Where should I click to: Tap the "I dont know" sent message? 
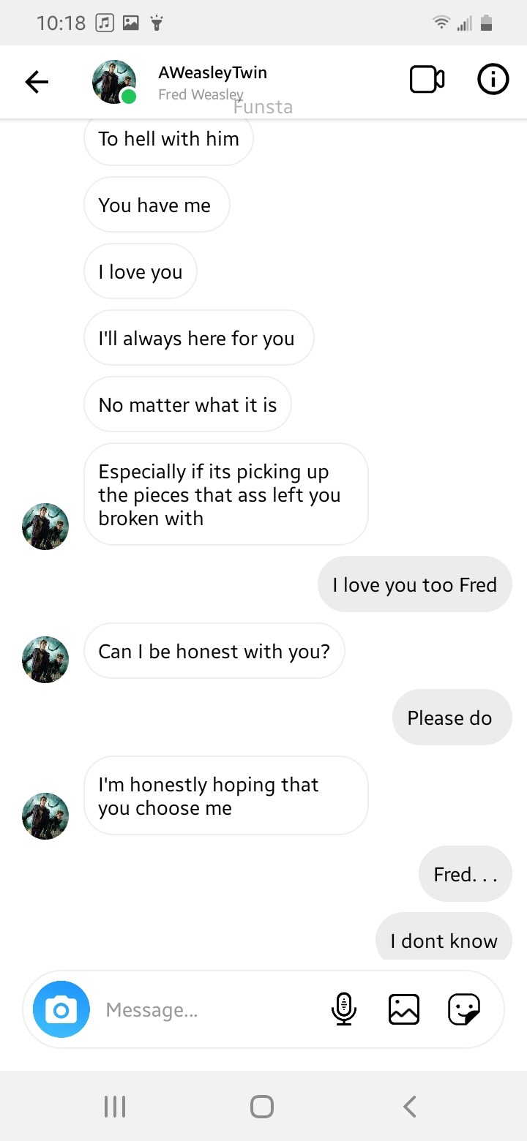(x=444, y=939)
